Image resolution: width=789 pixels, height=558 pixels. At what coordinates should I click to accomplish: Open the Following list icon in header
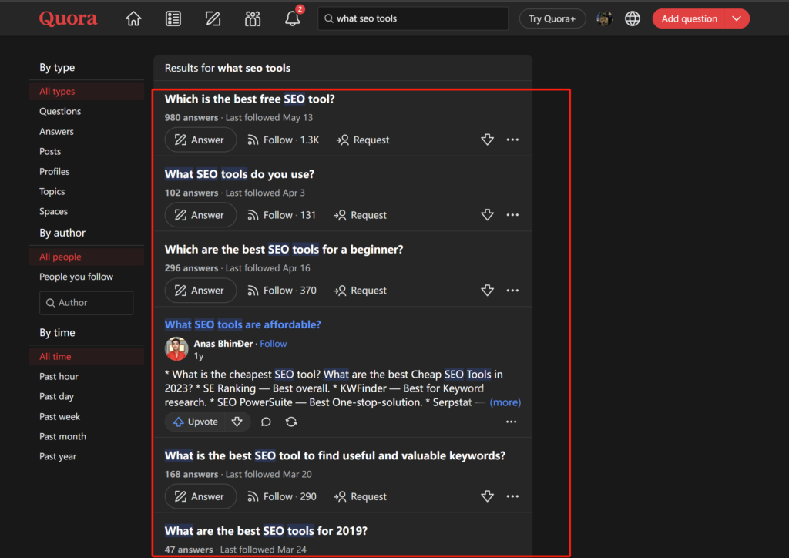coord(173,18)
